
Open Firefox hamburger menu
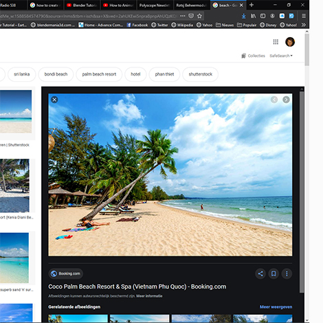pos(304,16)
